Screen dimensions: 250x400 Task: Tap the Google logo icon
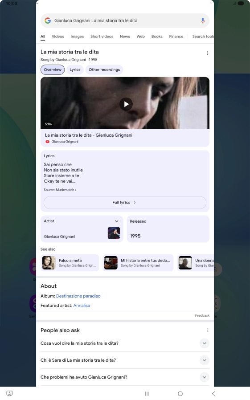[x=48, y=20]
